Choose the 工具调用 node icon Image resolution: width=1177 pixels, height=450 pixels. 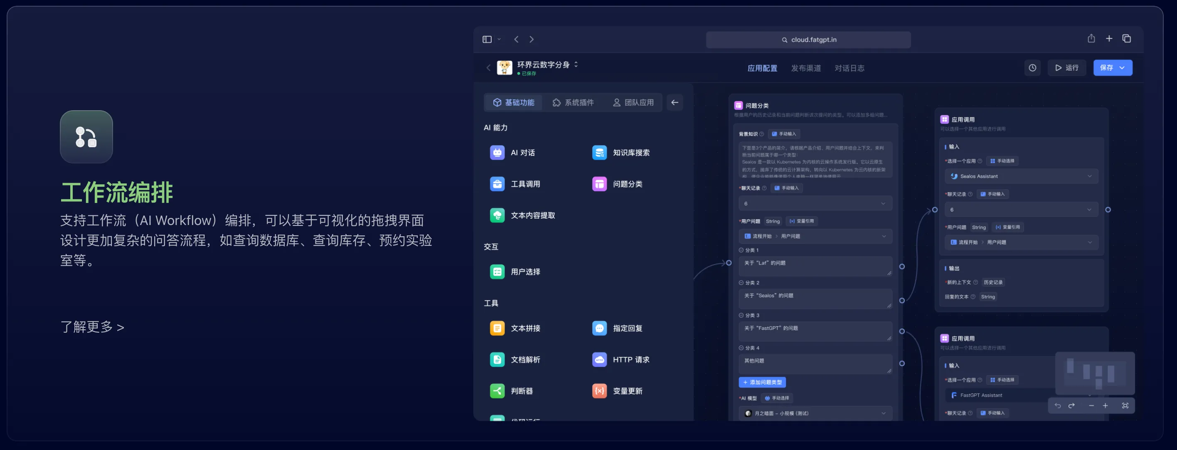497,184
